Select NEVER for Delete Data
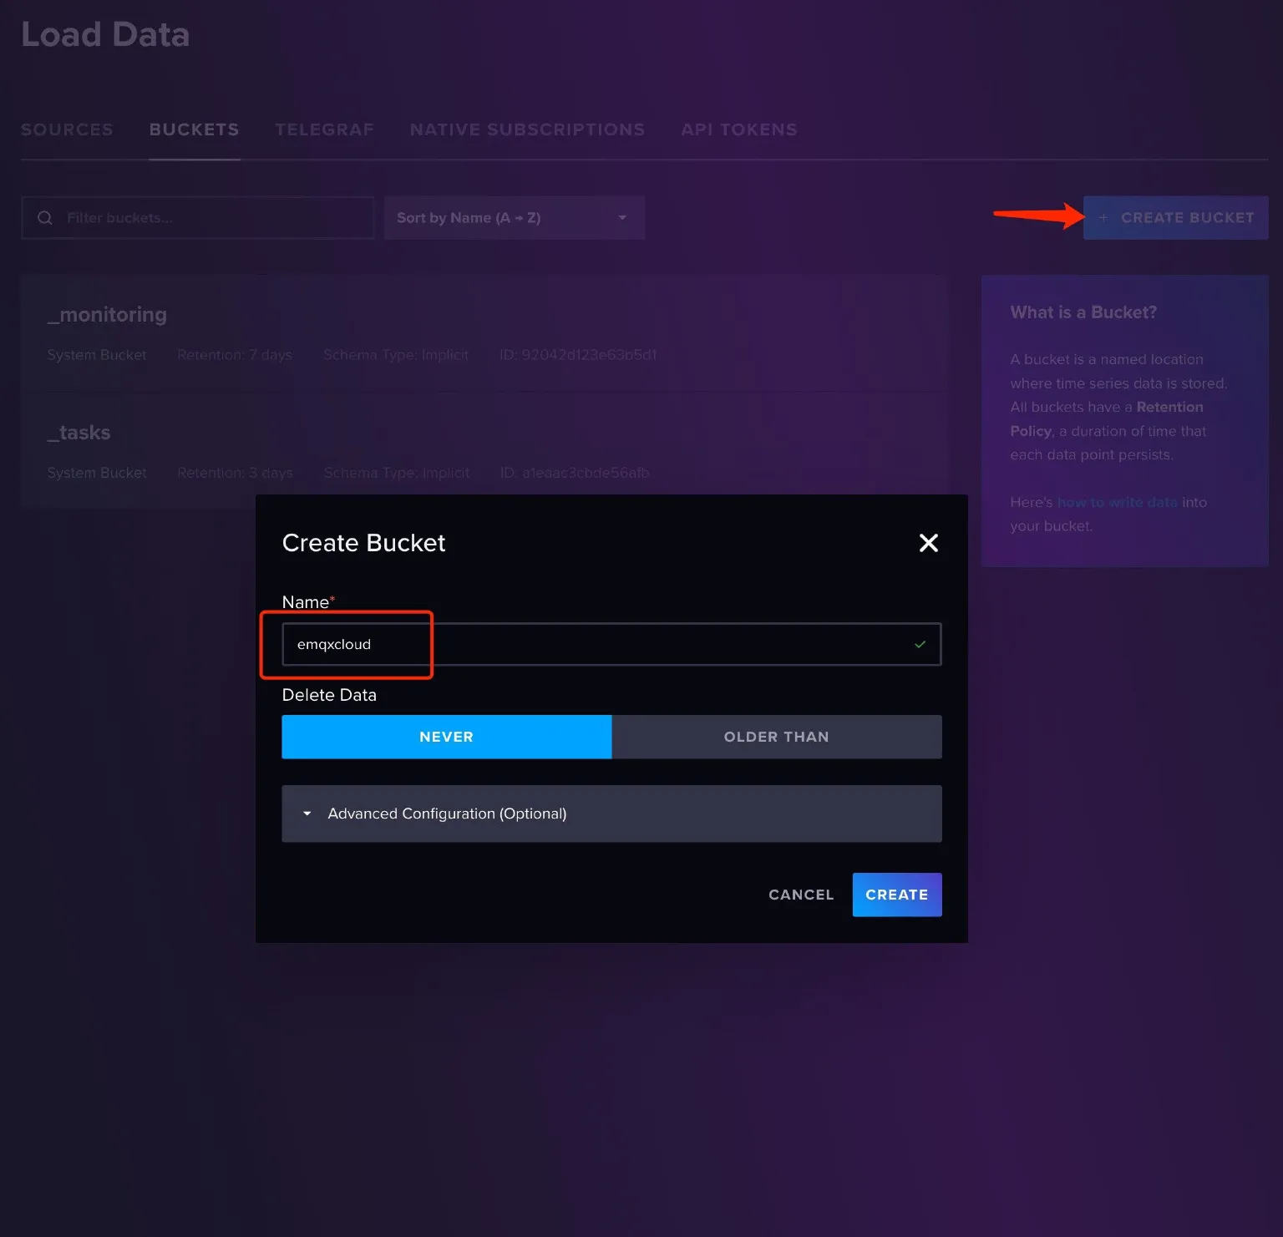The image size is (1283, 1237). [x=446, y=737]
